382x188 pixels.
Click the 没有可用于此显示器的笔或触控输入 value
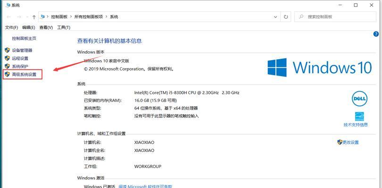click(166, 116)
